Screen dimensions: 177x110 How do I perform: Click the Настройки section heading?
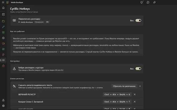[x=15, y=61]
